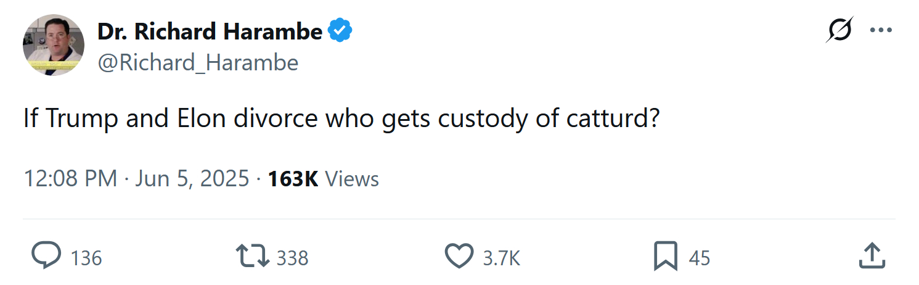
Task: Open the @Richard_Harambe handle link
Action: pos(198,63)
